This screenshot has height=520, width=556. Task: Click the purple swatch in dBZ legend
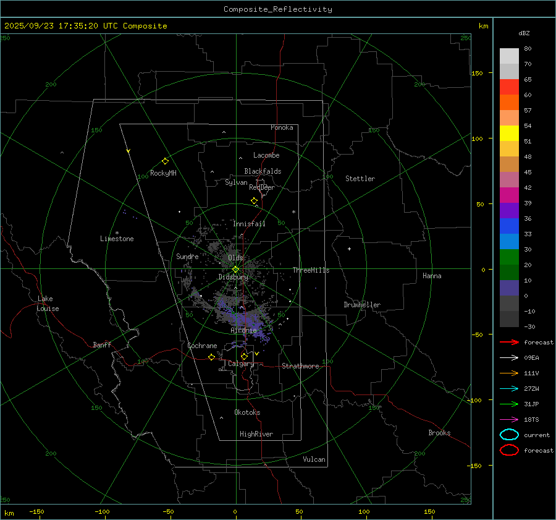[509, 211]
